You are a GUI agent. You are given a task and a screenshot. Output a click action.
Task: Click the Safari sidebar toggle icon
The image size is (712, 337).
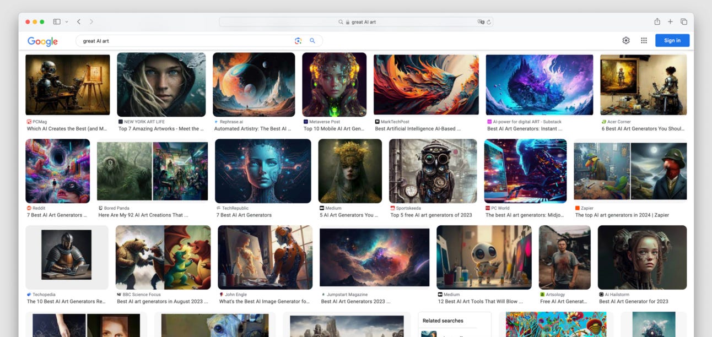[57, 21]
